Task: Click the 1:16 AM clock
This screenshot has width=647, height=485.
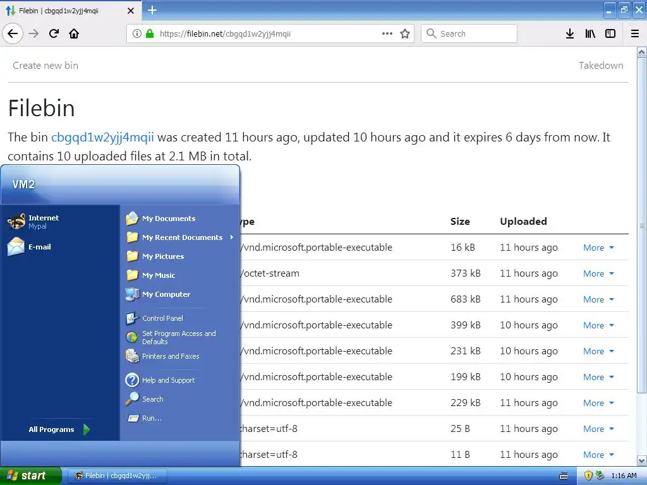Action: click(x=624, y=476)
